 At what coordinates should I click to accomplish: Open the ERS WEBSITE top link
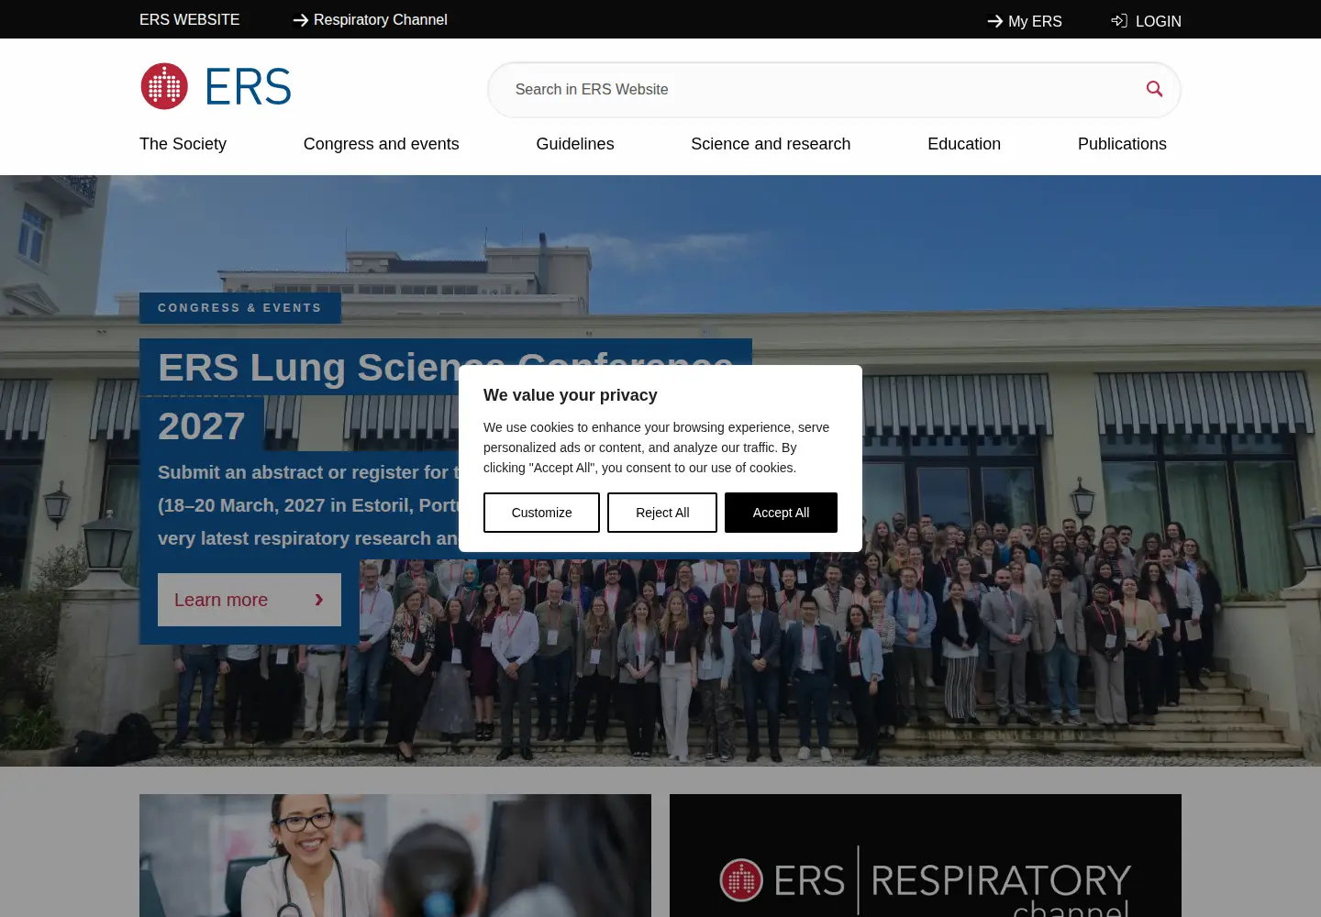(190, 19)
